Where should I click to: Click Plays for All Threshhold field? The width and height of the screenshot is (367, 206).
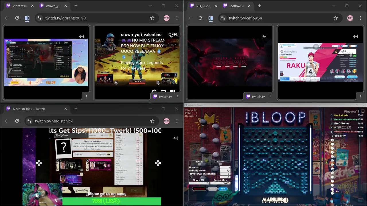(225, 174)
